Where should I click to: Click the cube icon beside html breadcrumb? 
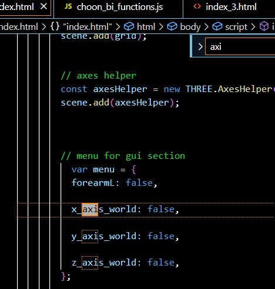coord(129,26)
